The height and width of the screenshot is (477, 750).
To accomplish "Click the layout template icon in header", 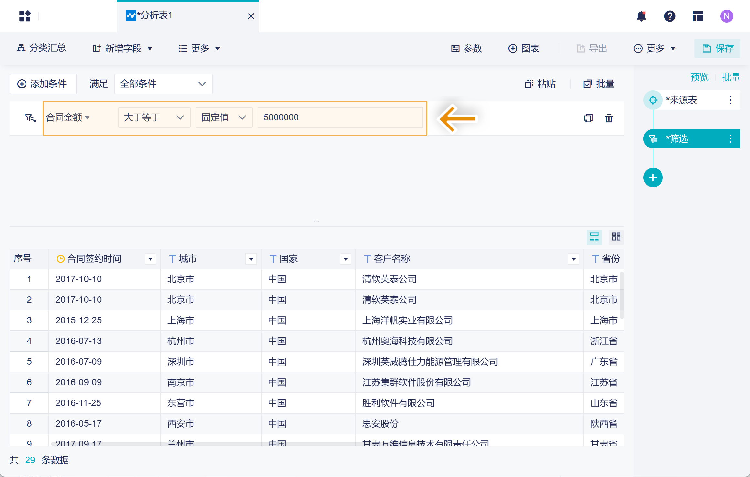I will [698, 16].
